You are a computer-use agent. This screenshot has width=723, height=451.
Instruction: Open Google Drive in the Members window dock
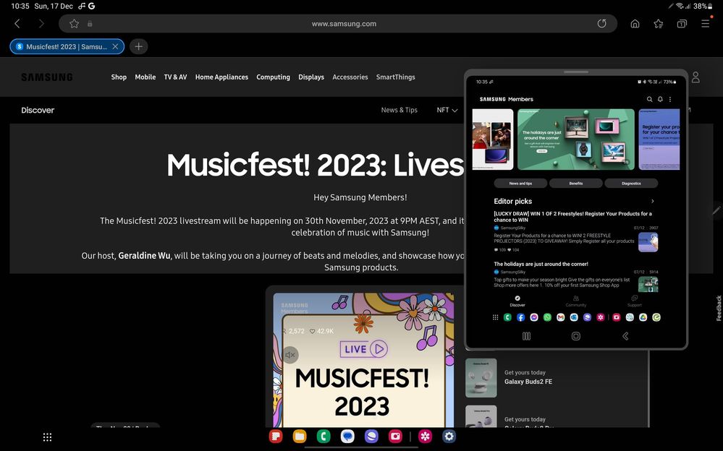pyautogui.click(x=643, y=317)
